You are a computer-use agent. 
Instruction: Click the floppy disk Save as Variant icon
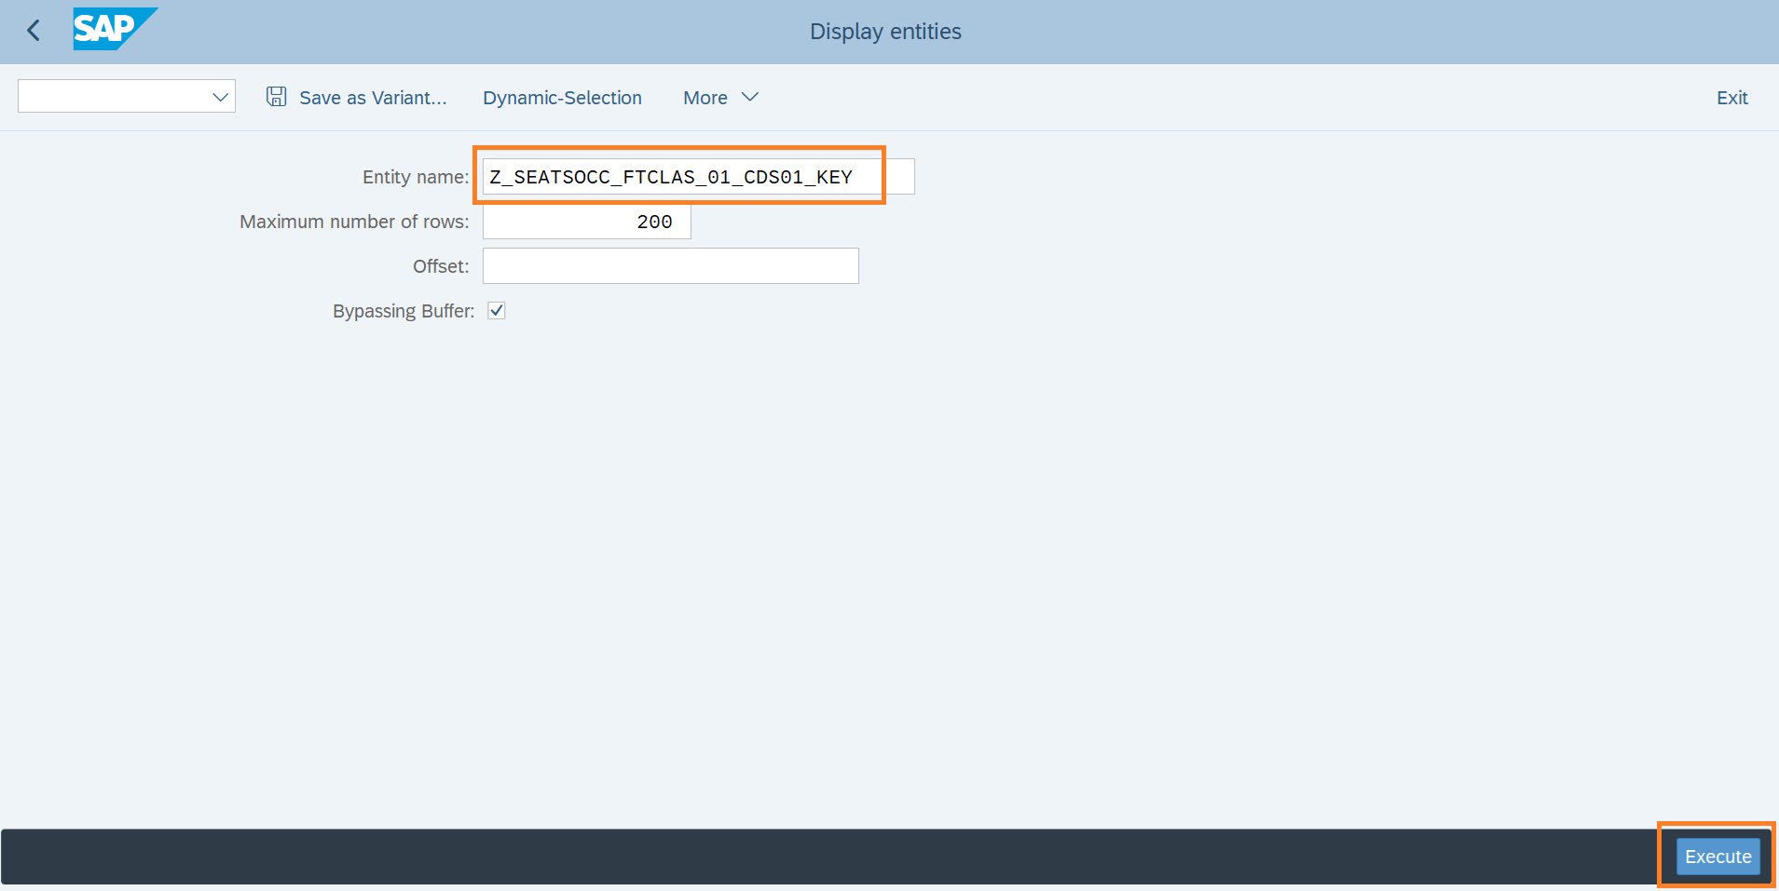[x=276, y=97]
